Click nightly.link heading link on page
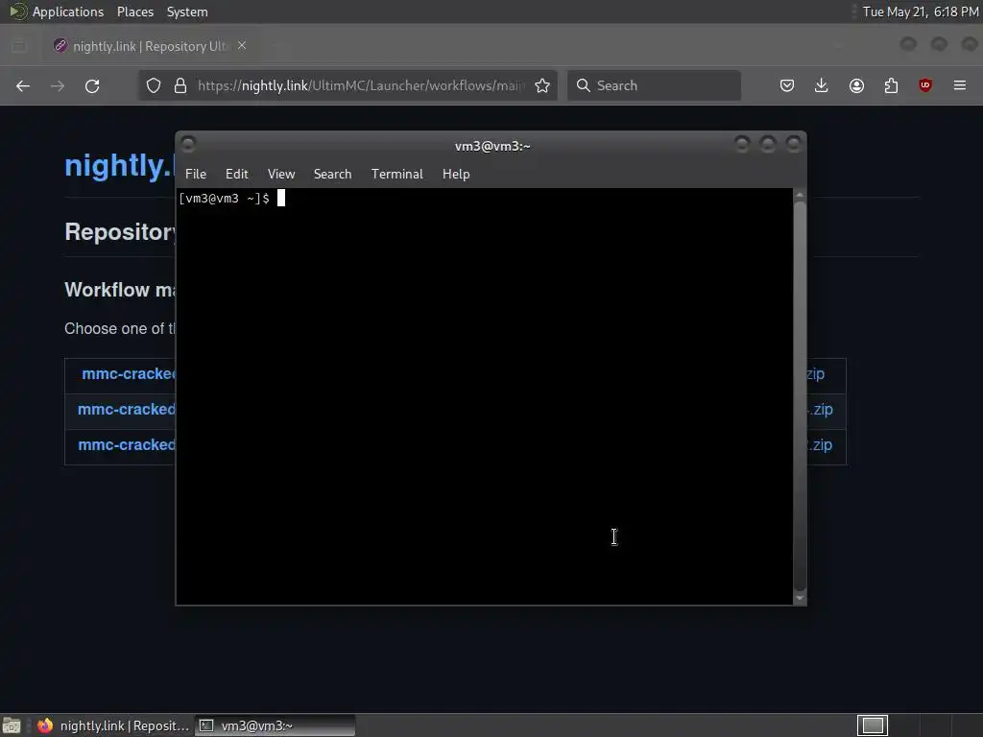 (x=119, y=165)
